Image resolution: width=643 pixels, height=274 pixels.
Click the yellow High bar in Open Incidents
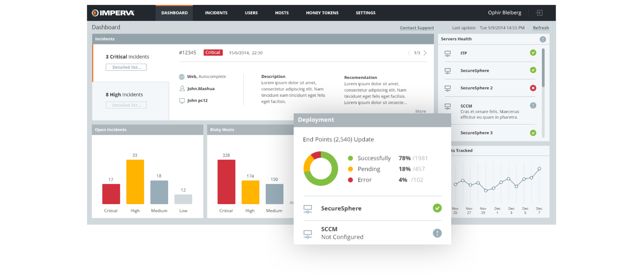coord(135,182)
